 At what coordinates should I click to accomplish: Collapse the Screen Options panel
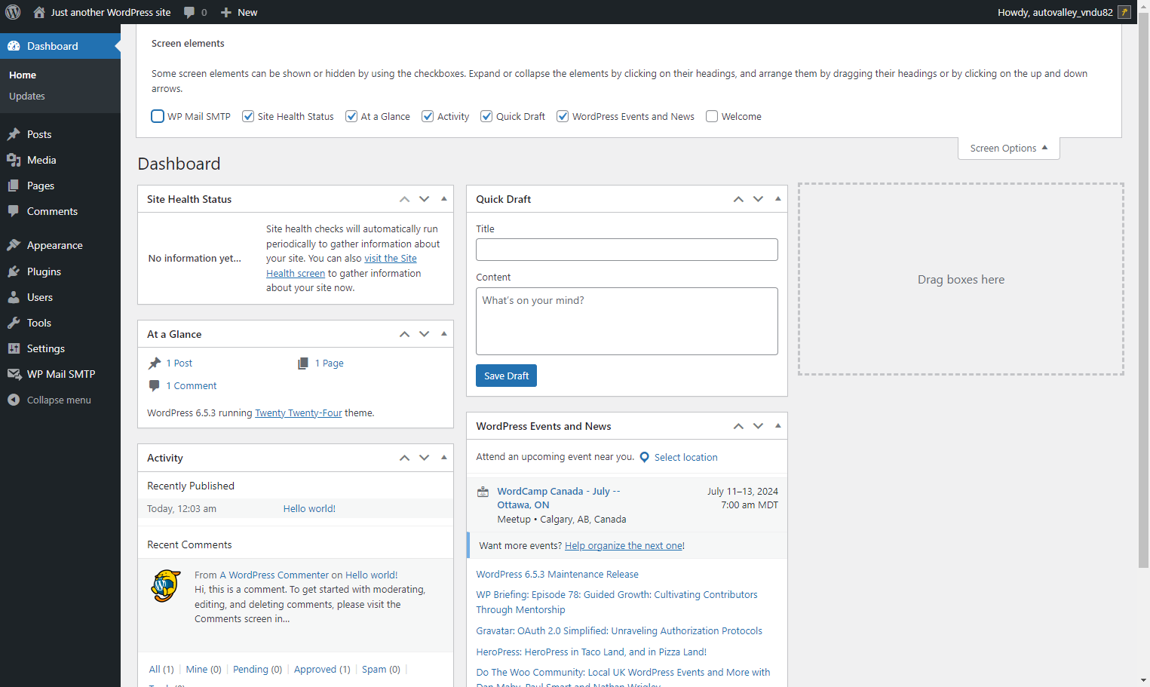1009,149
